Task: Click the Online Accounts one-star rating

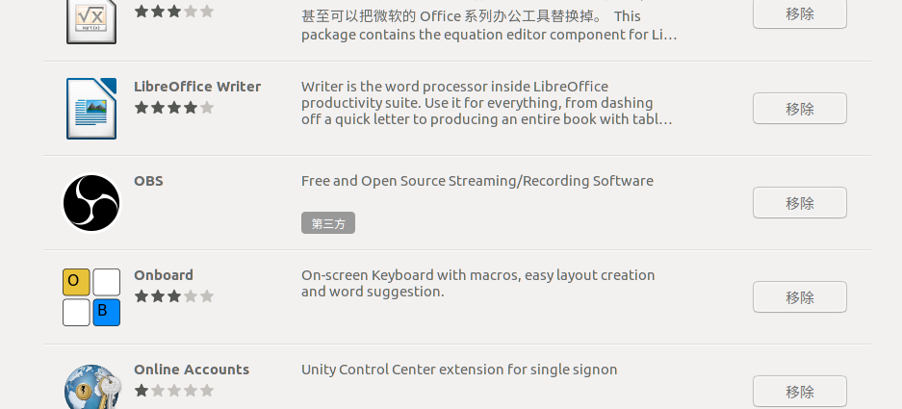Action: 173,391
